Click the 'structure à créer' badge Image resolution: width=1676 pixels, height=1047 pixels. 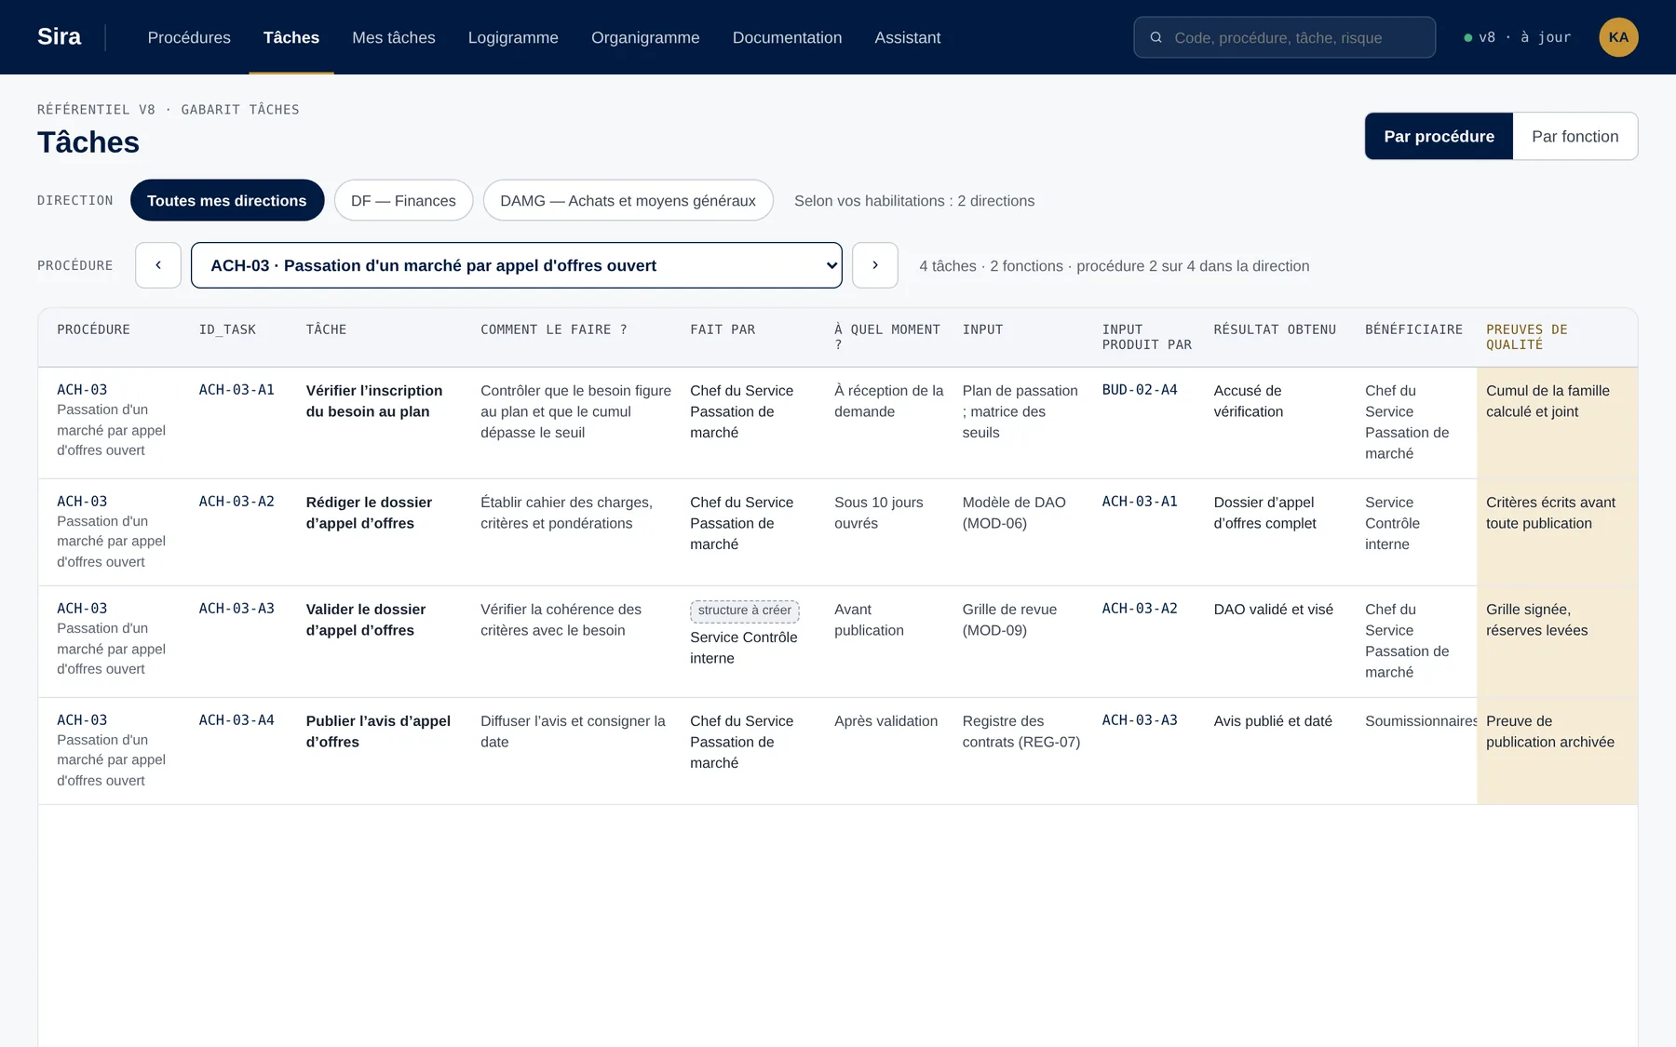coord(745,611)
